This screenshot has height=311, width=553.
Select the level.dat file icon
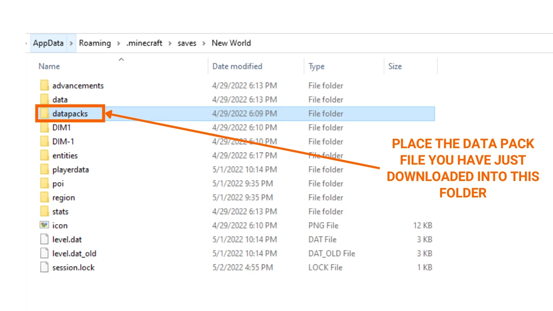click(x=44, y=239)
